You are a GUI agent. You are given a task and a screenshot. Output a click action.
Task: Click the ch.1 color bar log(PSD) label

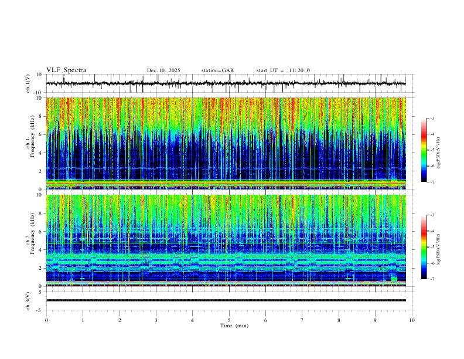(x=439, y=153)
